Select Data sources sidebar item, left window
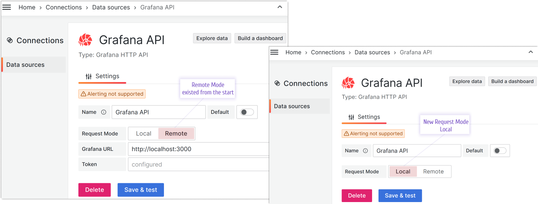 click(x=34, y=65)
